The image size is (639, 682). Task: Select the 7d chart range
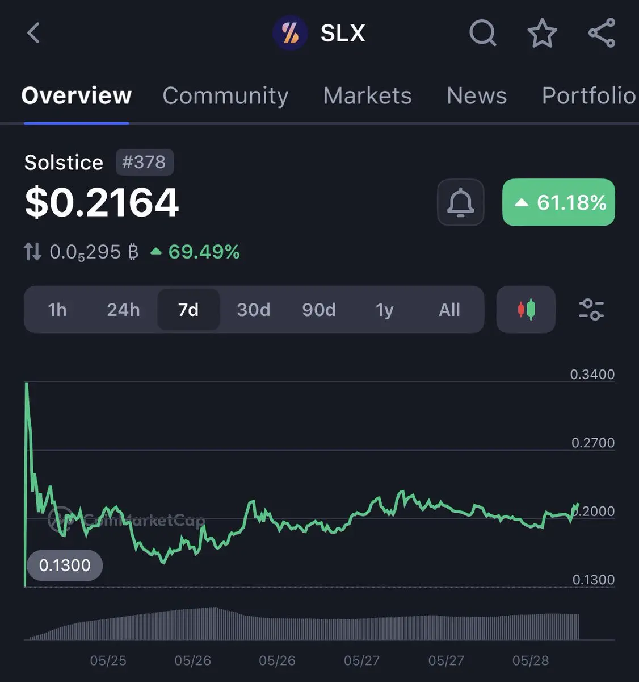coord(188,310)
